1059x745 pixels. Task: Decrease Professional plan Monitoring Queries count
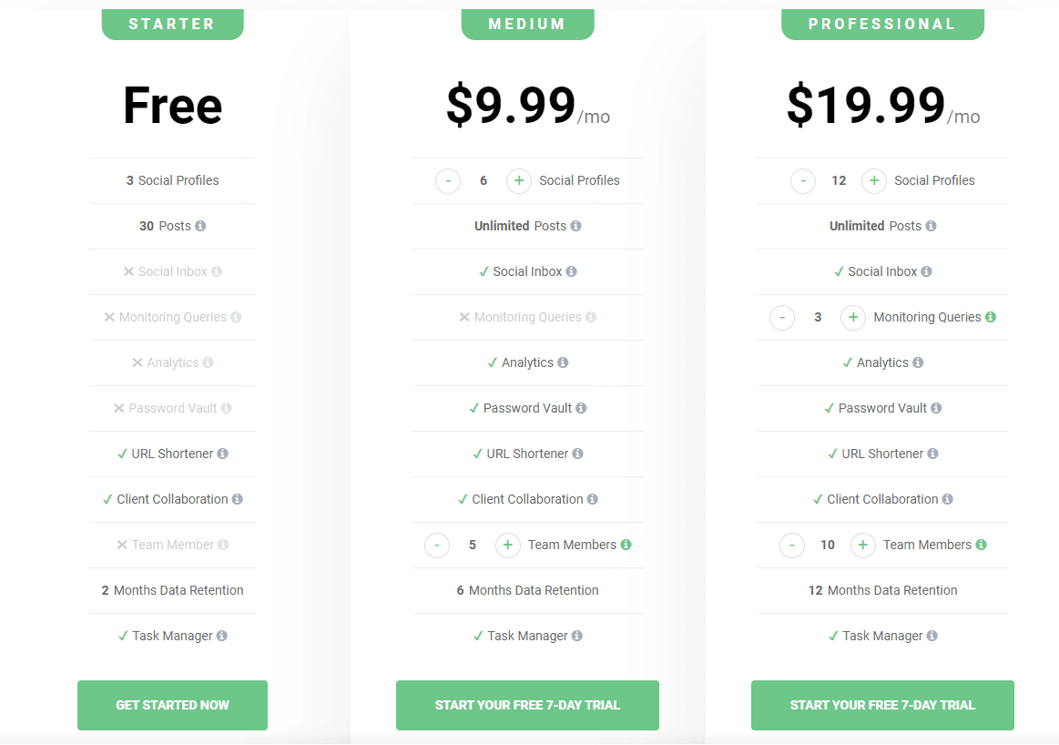782,317
